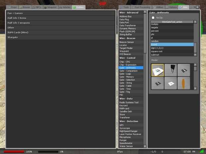Select the Gate - Logic tool

click(131, 74)
